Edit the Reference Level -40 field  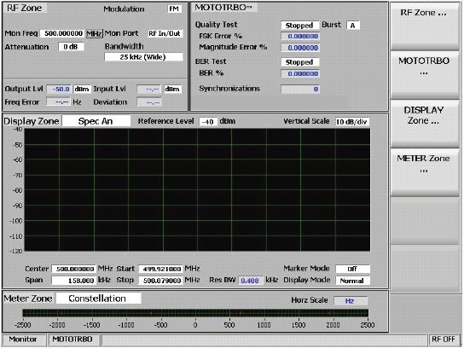tap(209, 122)
